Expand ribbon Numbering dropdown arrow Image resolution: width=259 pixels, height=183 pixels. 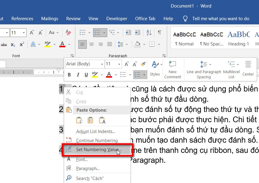tap(104, 33)
